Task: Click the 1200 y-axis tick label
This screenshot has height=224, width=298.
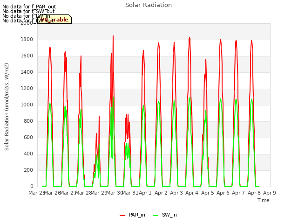Action: point(27,88)
